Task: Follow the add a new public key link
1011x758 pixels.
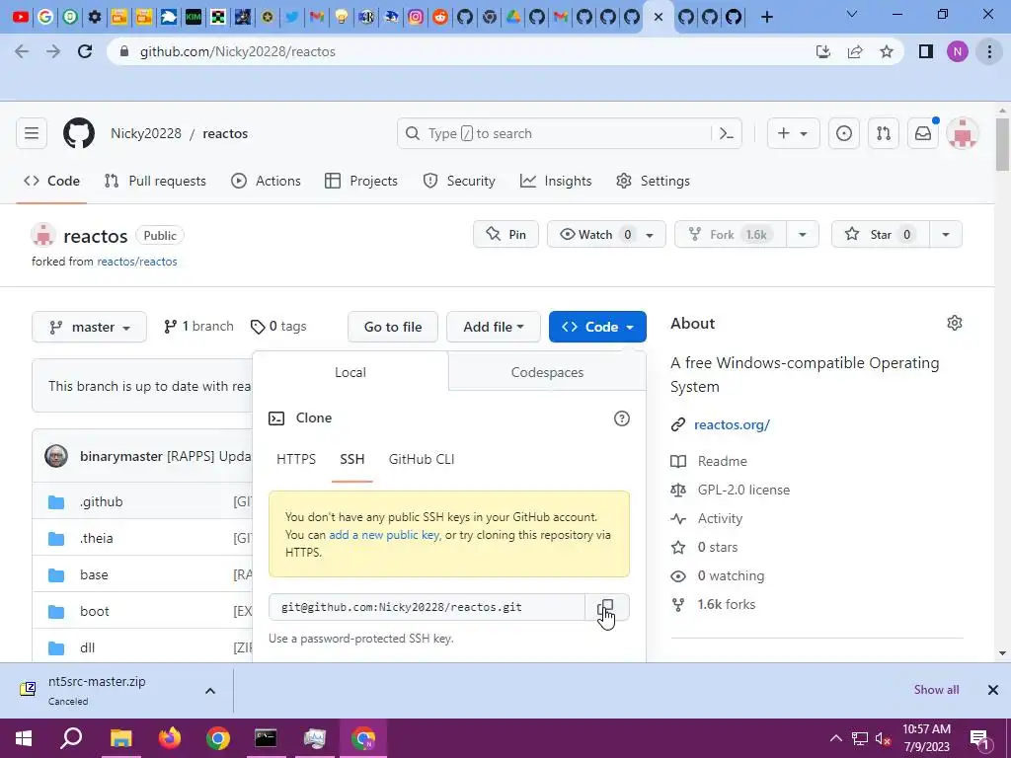Action: coord(384,535)
